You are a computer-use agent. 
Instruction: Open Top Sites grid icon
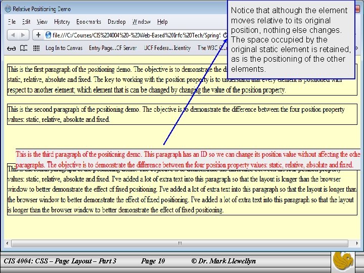36,48
